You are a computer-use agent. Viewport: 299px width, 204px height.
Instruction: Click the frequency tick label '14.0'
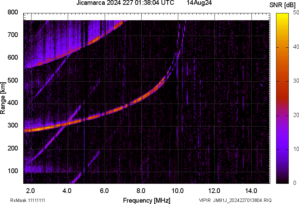251,191
